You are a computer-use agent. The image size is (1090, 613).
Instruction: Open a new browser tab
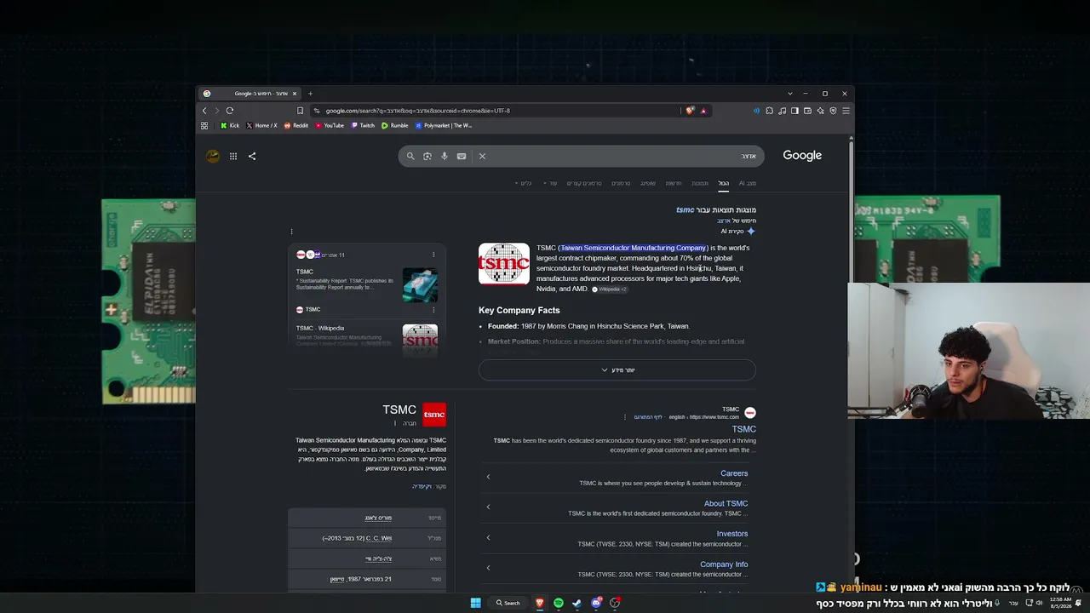310,94
